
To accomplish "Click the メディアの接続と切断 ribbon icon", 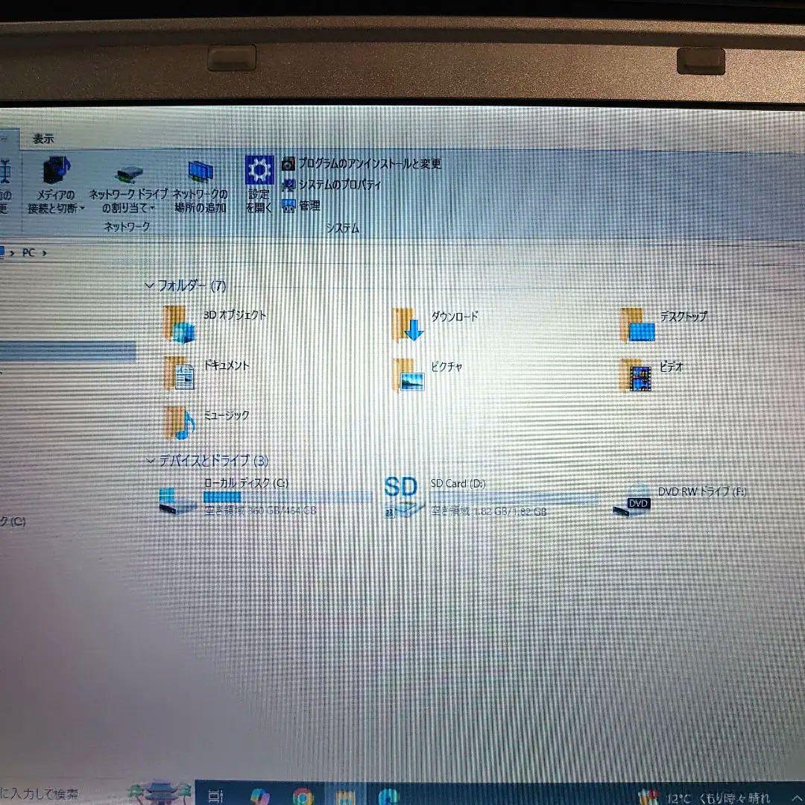I will 54,172.
